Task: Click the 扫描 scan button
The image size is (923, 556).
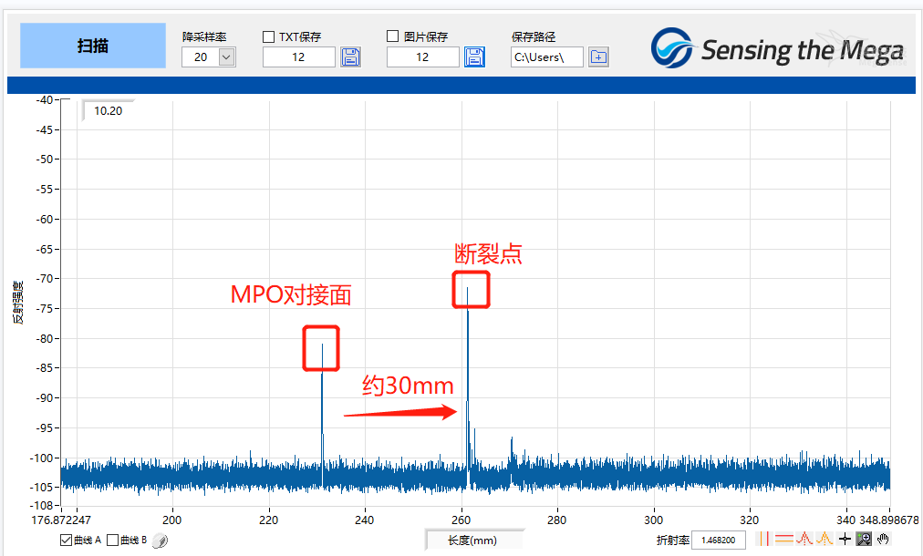Action: point(93,46)
